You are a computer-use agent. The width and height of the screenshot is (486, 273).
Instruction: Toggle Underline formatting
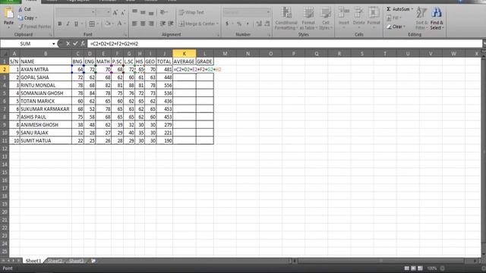[x=76, y=24]
